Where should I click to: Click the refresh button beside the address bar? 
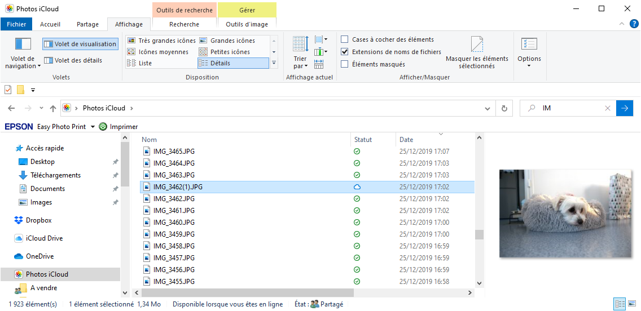pos(504,108)
